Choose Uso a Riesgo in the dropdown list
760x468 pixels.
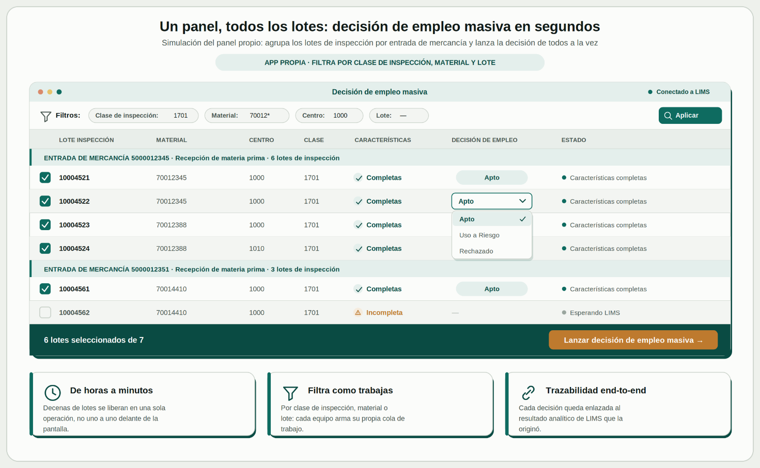[492, 235]
